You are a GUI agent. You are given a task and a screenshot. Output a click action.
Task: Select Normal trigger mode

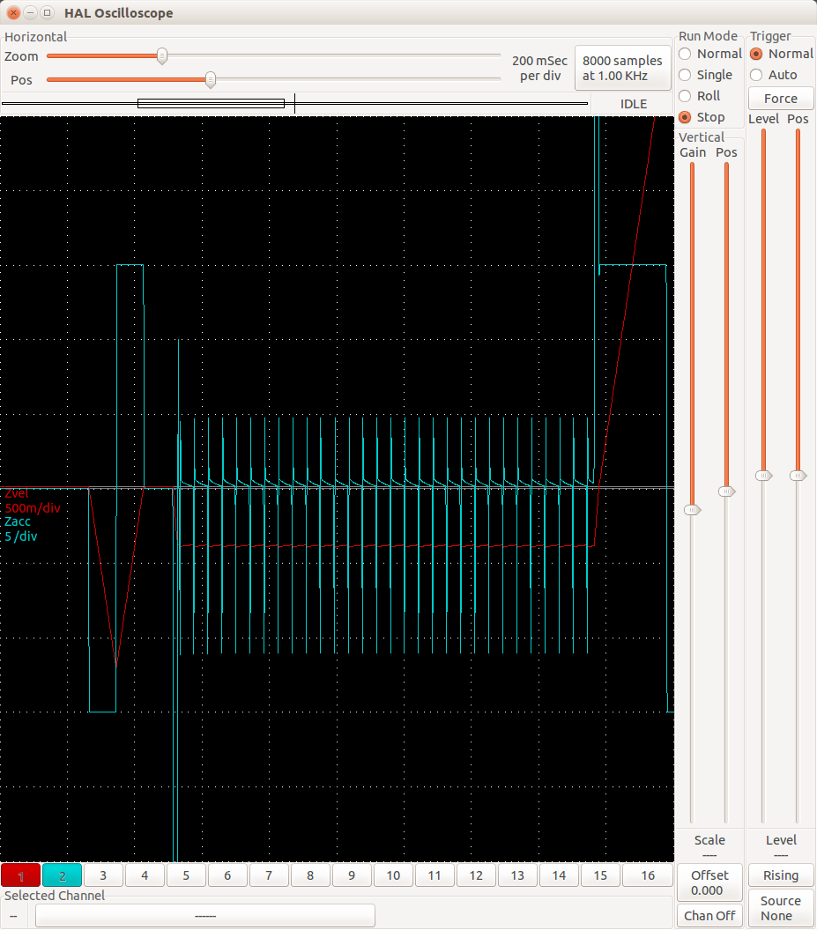(x=782, y=54)
